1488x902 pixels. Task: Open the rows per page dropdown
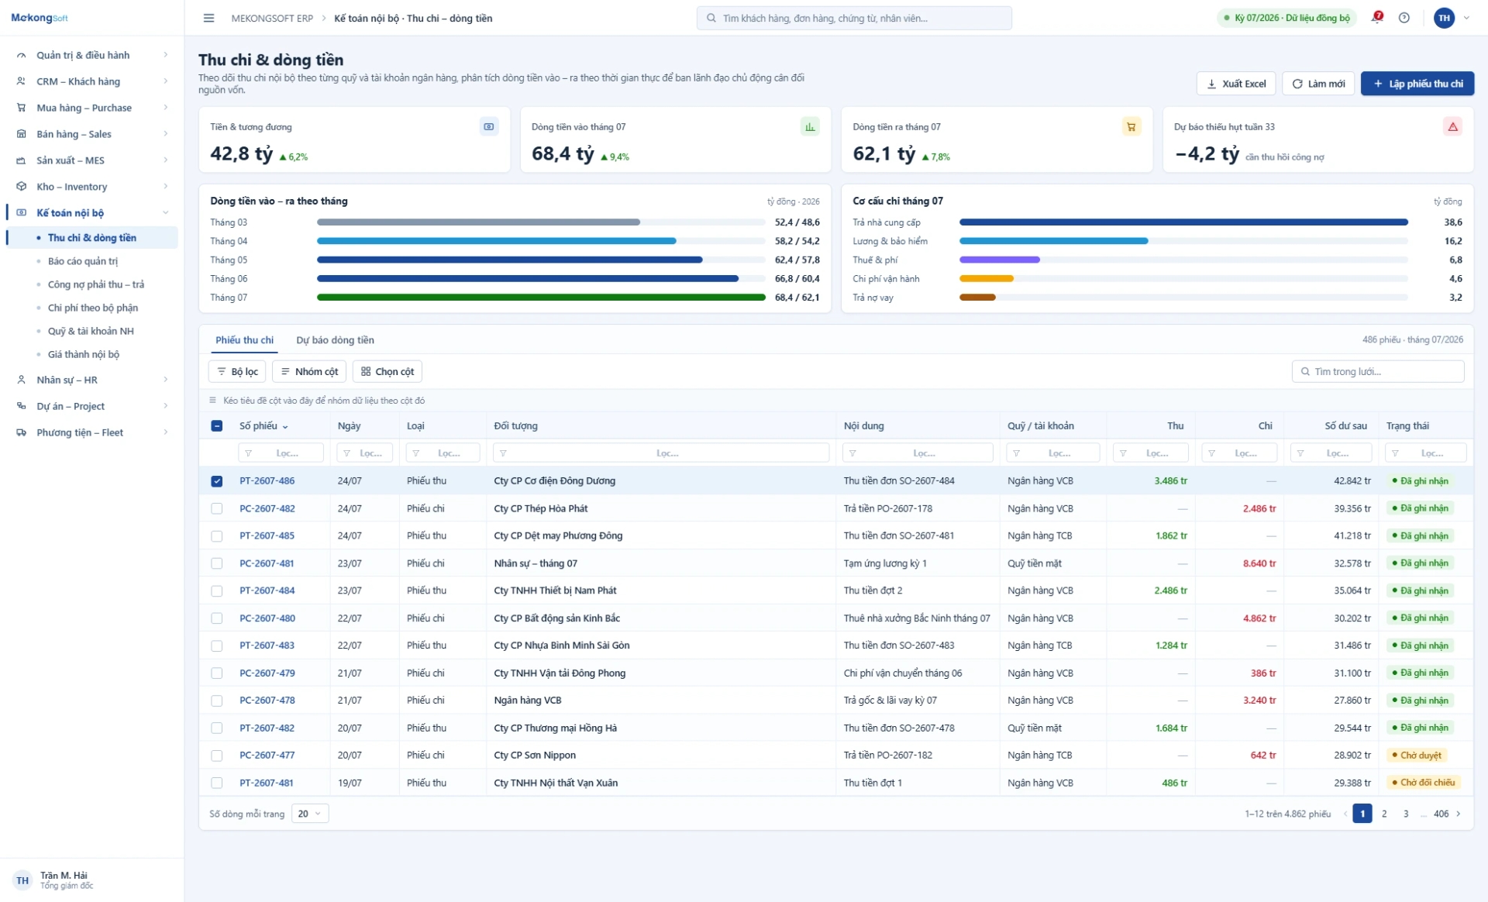[310, 814]
